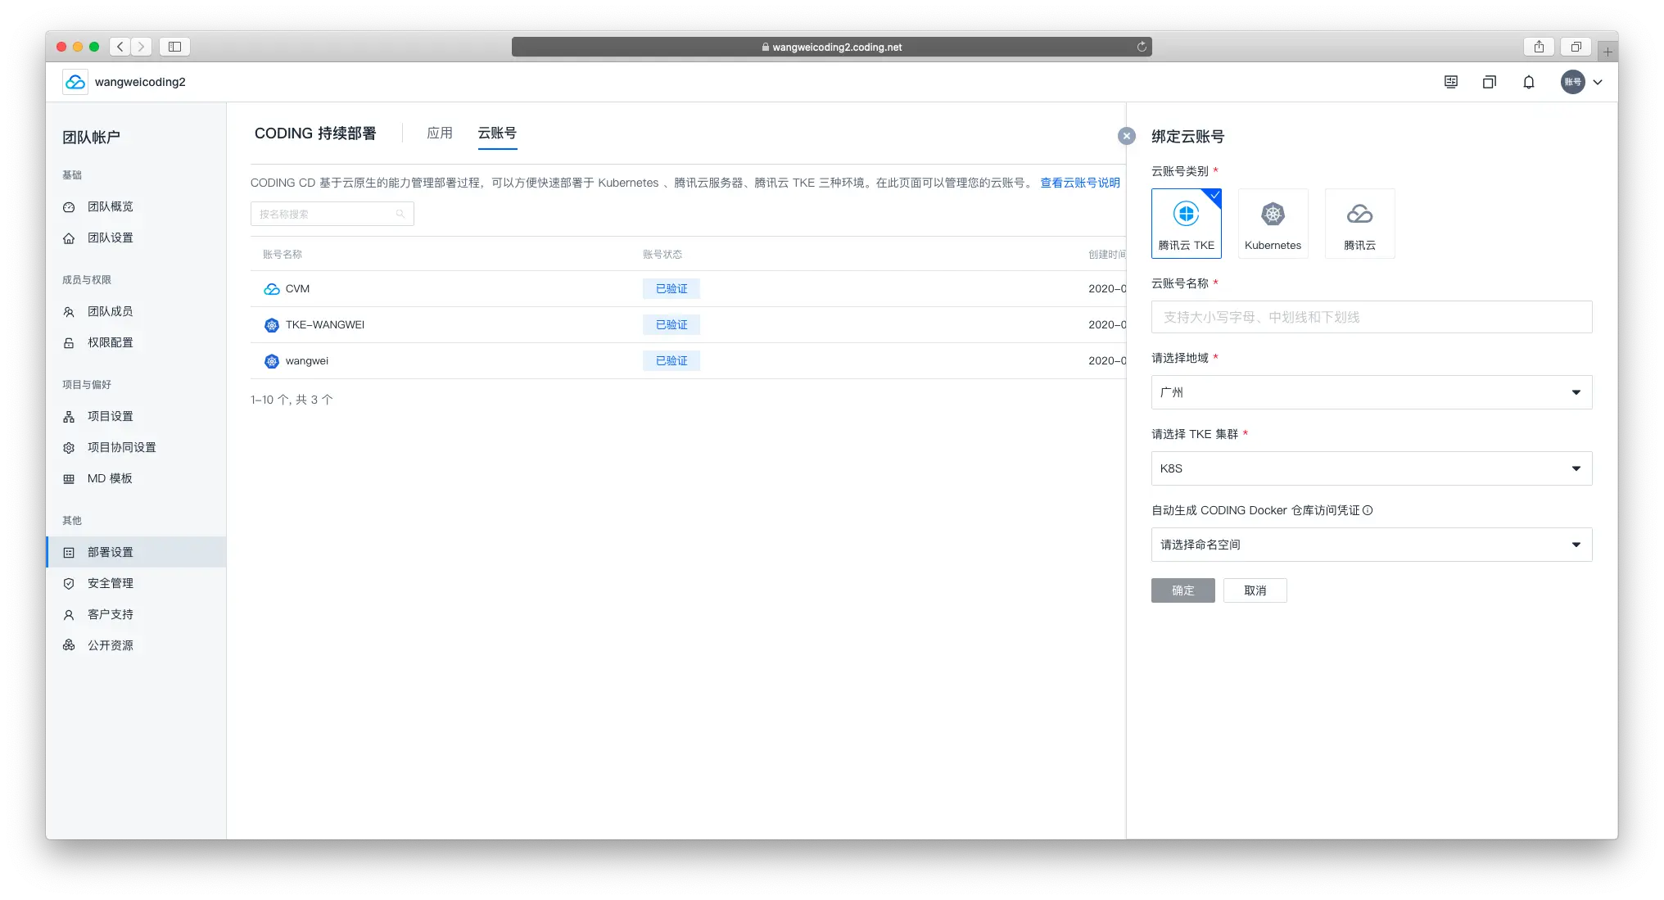Select Kubernetes account type
Viewport: 1664px width, 900px height.
(x=1273, y=223)
